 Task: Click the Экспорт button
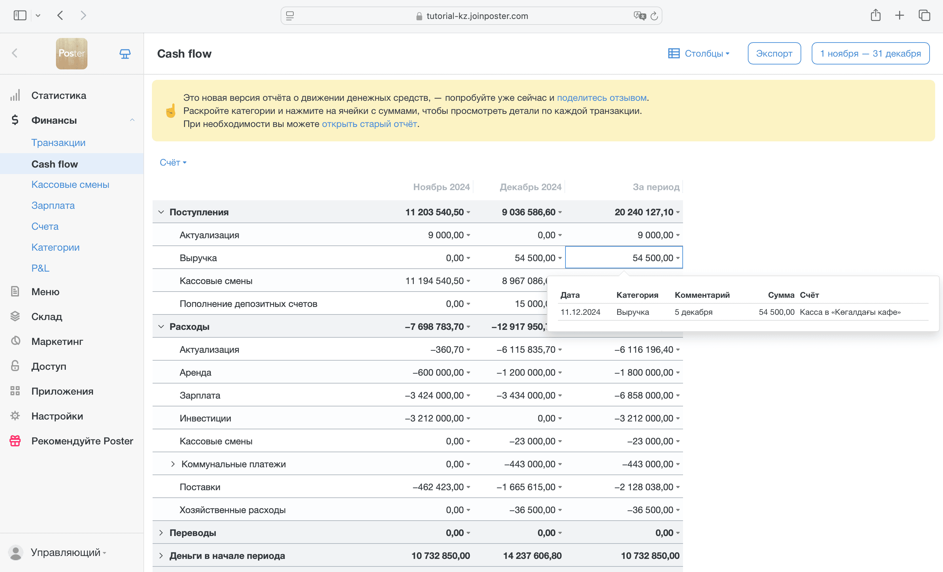click(774, 53)
